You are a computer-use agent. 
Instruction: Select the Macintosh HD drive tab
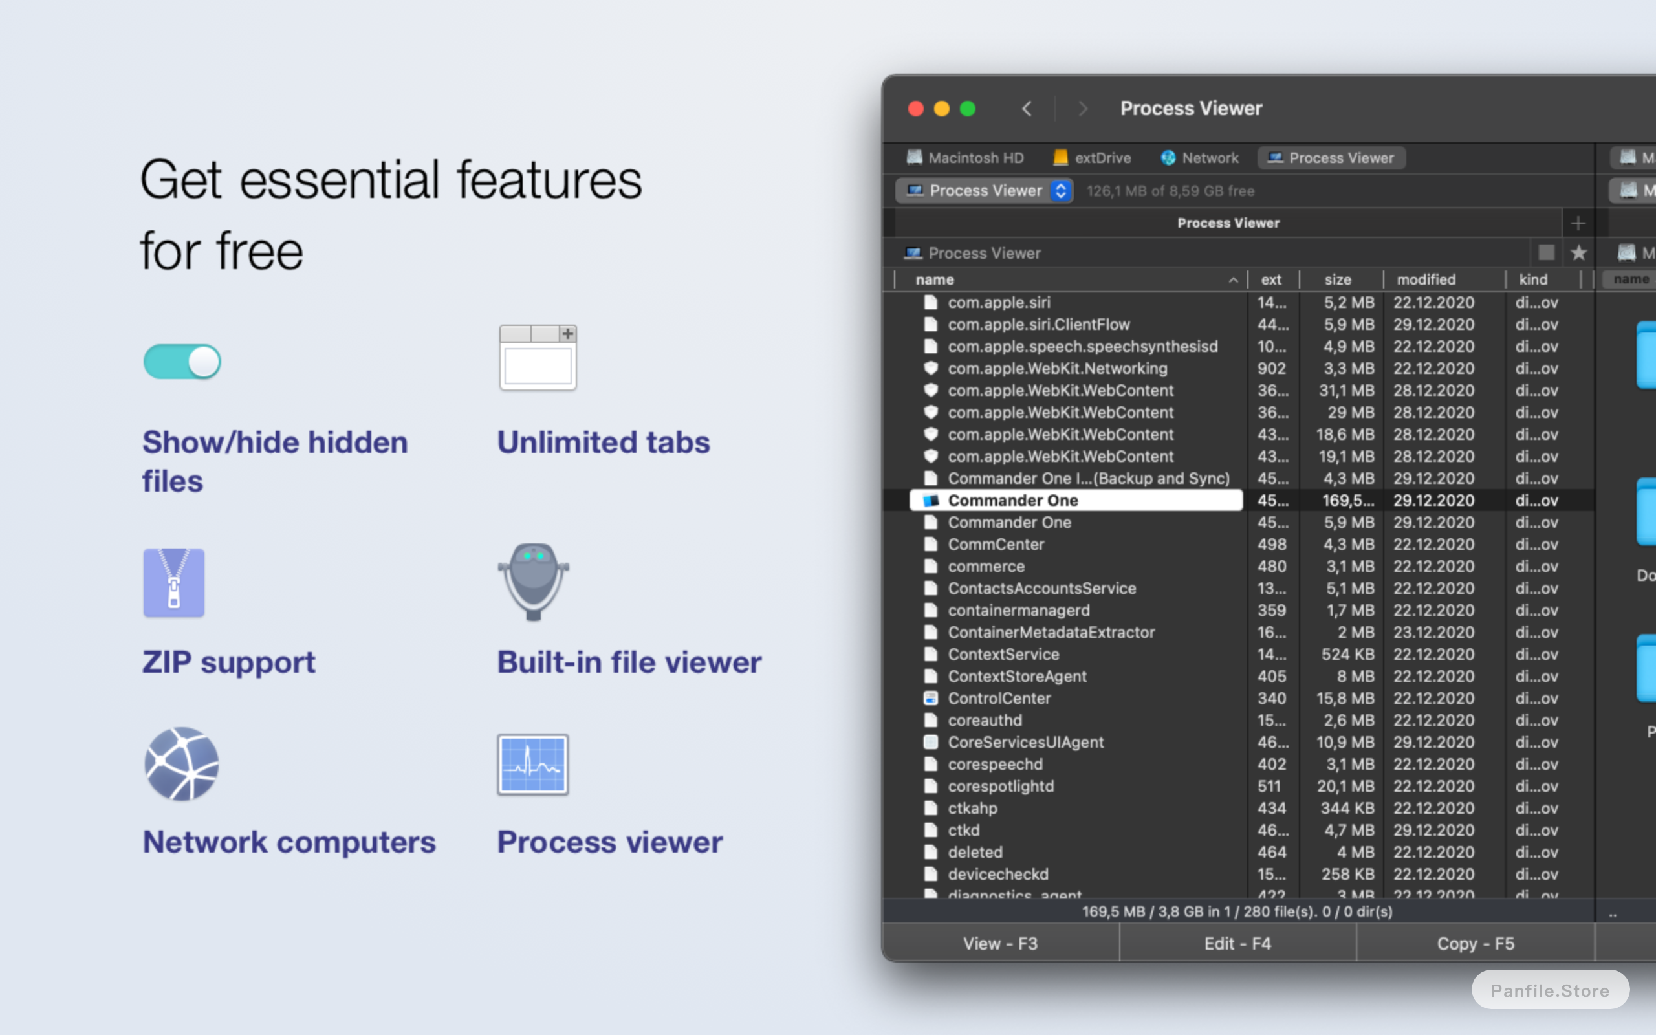(x=965, y=158)
